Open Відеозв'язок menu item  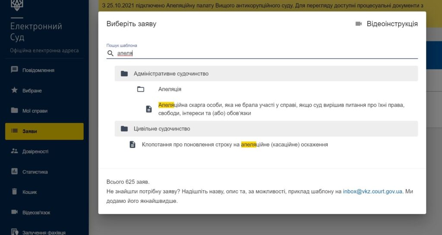tap(44, 213)
